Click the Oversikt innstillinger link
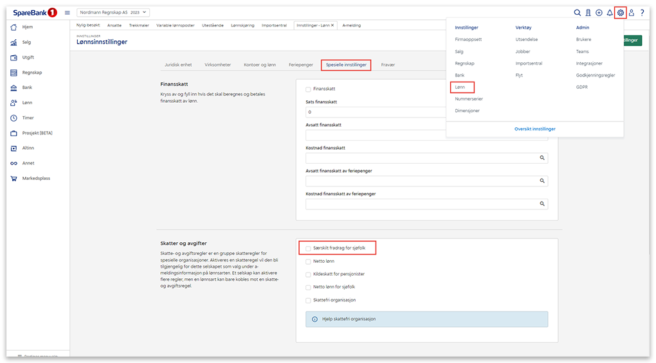The width and height of the screenshot is (656, 363). [534, 129]
